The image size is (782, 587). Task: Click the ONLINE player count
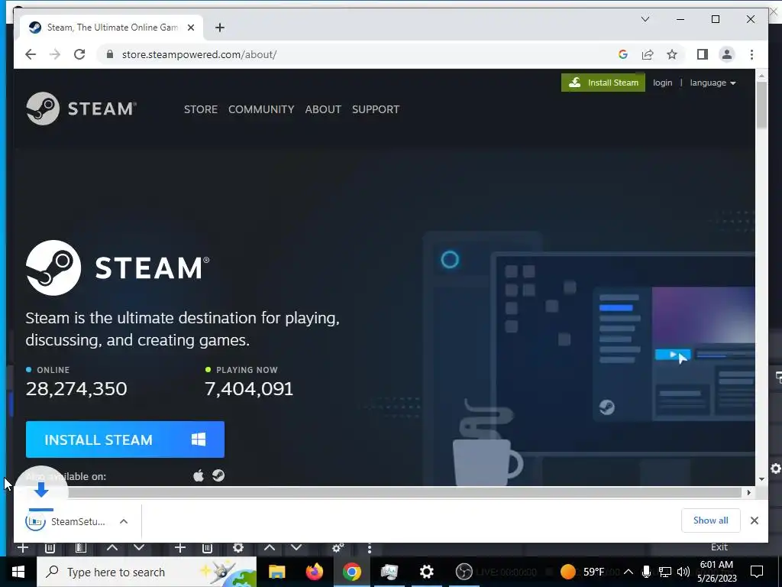[x=76, y=389]
